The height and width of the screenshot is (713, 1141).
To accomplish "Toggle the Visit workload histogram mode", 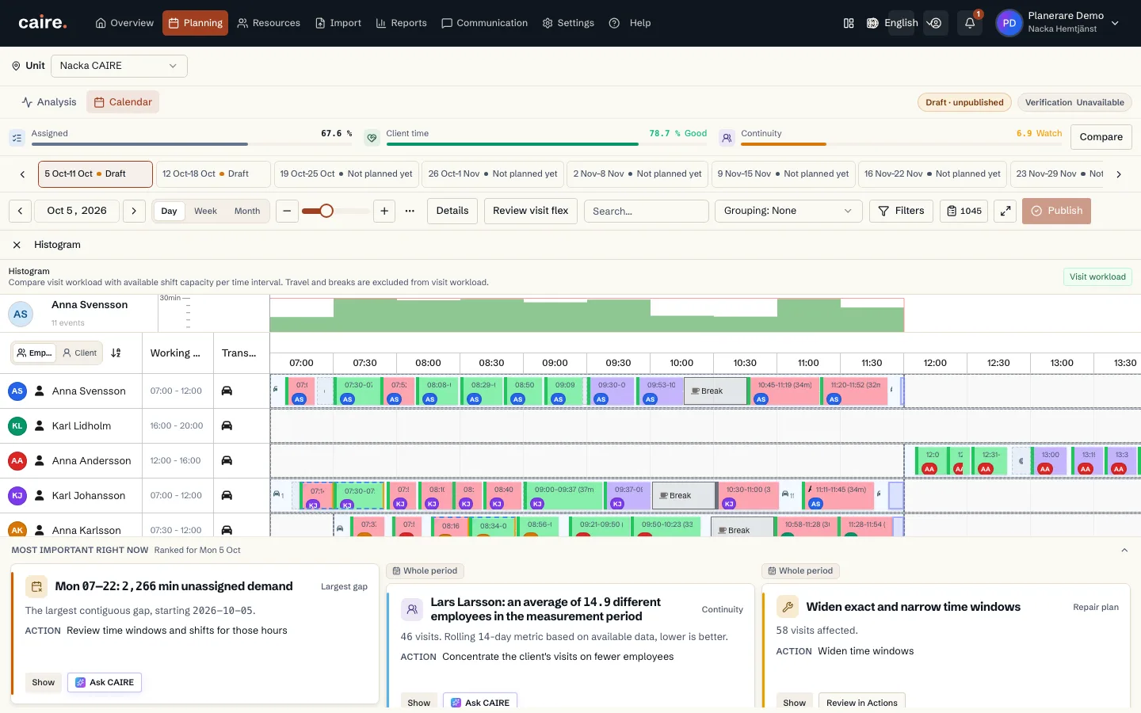I will click(1097, 276).
